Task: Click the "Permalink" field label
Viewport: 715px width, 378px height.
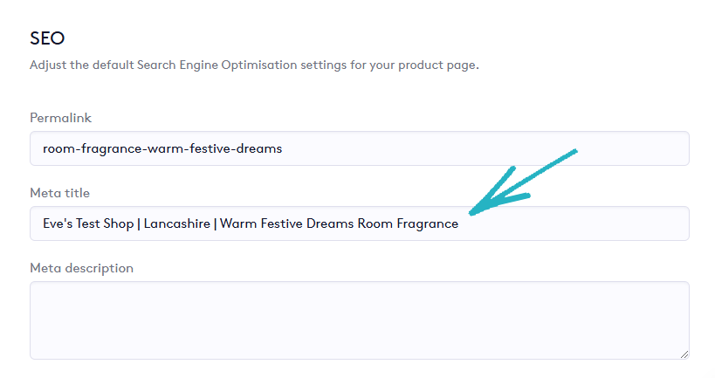Action: point(60,118)
